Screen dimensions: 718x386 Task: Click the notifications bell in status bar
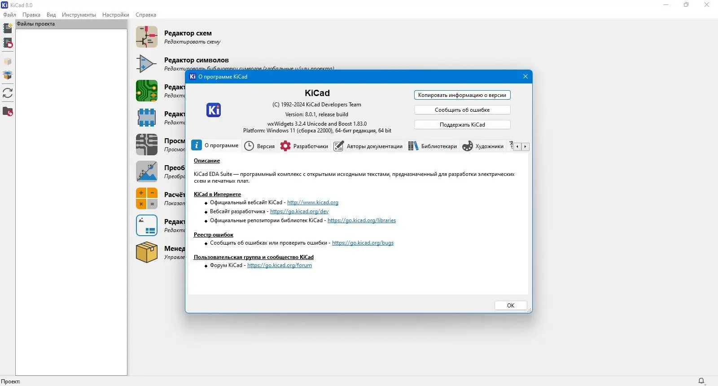tap(701, 381)
